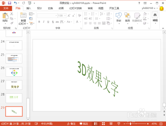
Task: Apply text shadow with the S icon
Action: click(53, 22)
